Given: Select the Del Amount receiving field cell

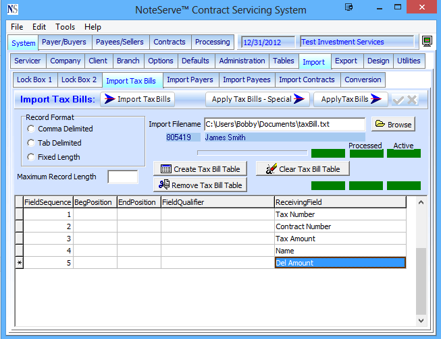Looking at the screenshot, I should point(340,263).
